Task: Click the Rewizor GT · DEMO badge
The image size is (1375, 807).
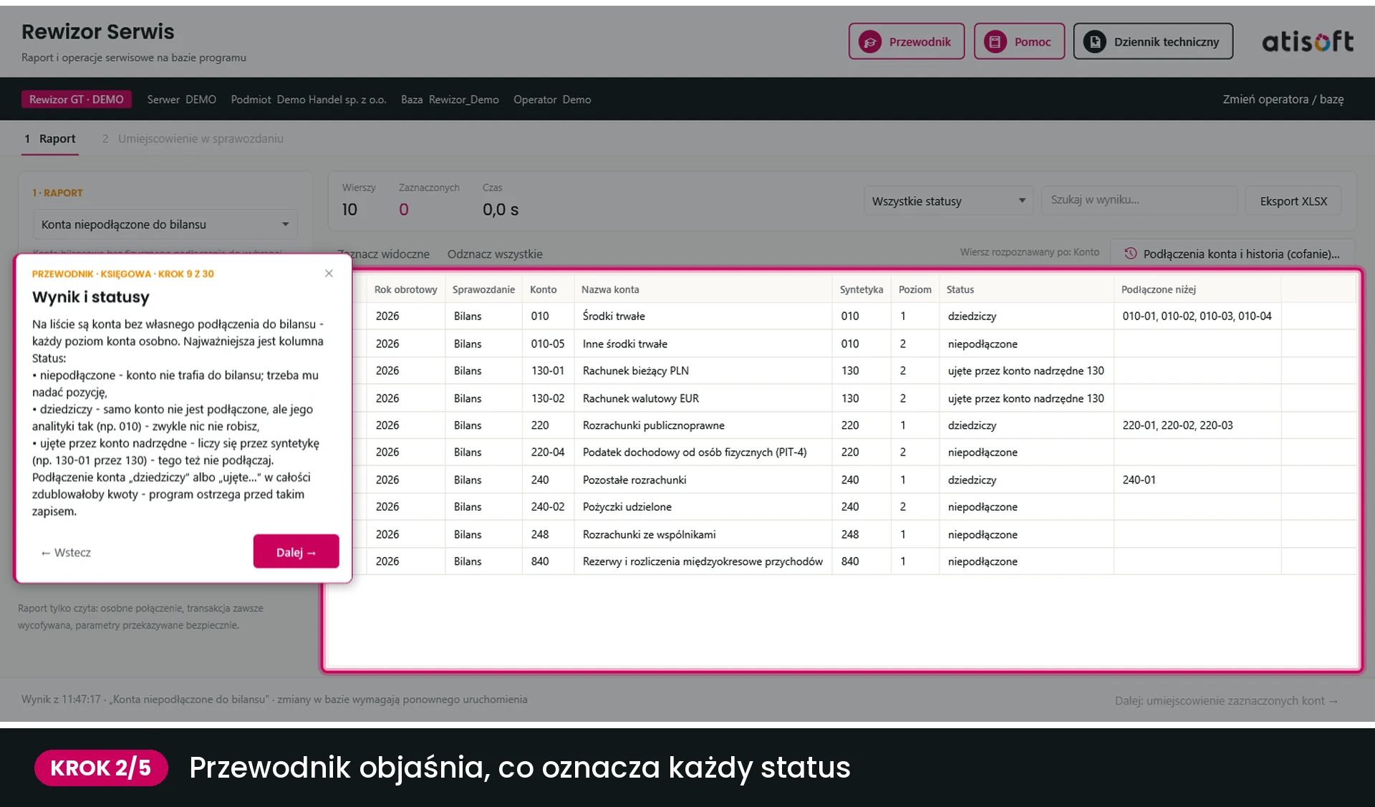Action: pos(76,100)
